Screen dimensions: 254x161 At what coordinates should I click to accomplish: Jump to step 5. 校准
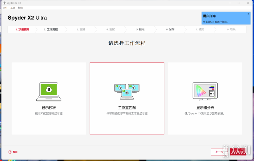(x=140, y=29)
